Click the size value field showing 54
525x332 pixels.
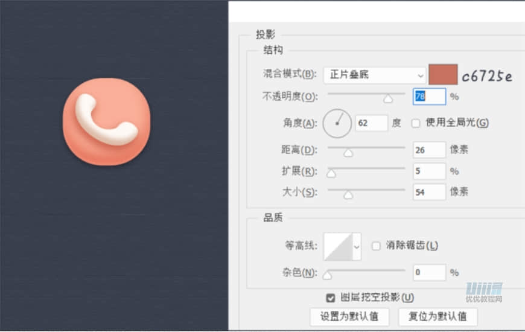coord(429,192)
